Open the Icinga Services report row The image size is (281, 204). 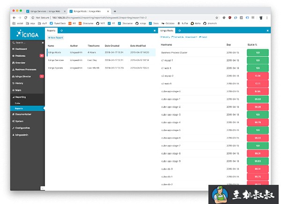pyautogui.click(x=101, y=60)
